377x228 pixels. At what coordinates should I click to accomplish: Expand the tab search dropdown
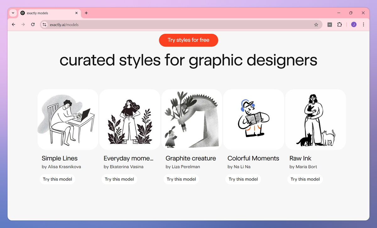pos(13,13)
